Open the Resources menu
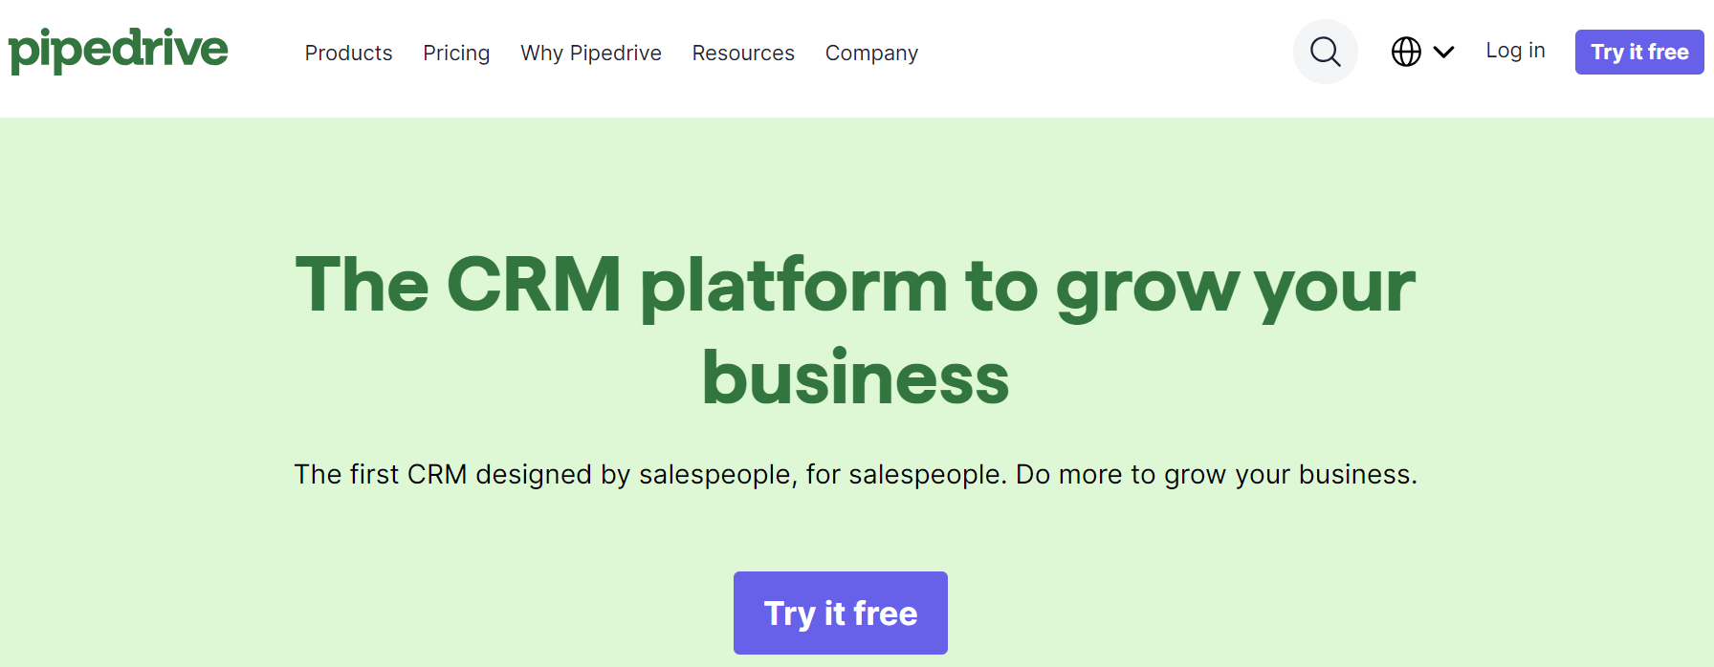Image resolution: width=1714 pixels, height=667 pixels. pos(743,53)
